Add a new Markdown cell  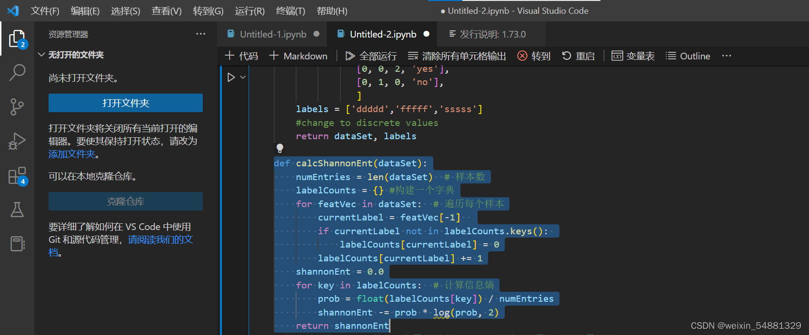(298, 56)
